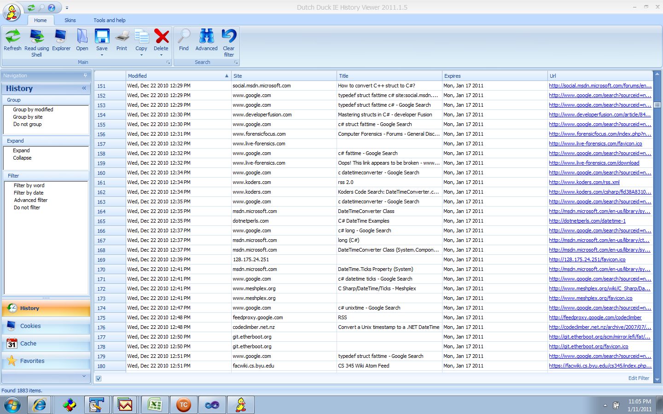Choose Group by site
The image size is (663, 414).
coord(28,117)
